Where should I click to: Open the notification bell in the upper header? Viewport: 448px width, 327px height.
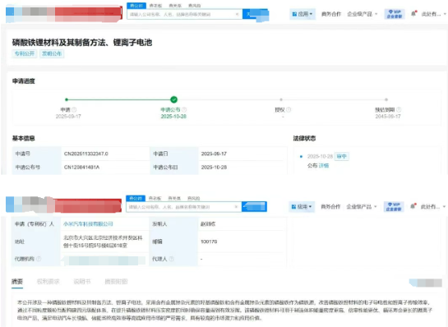(413, 13)
